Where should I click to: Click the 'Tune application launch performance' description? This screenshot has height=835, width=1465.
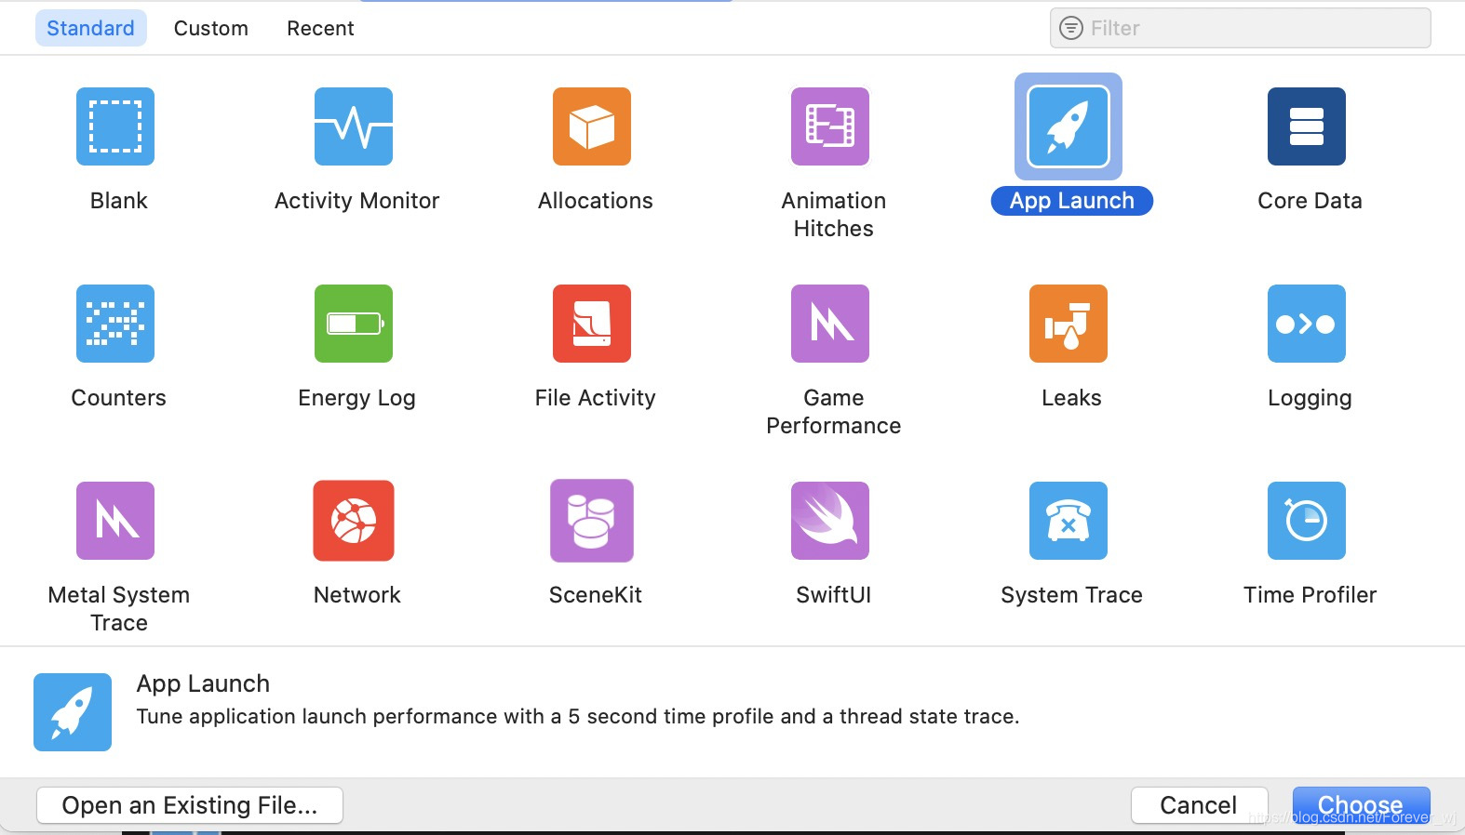[578, 716]
